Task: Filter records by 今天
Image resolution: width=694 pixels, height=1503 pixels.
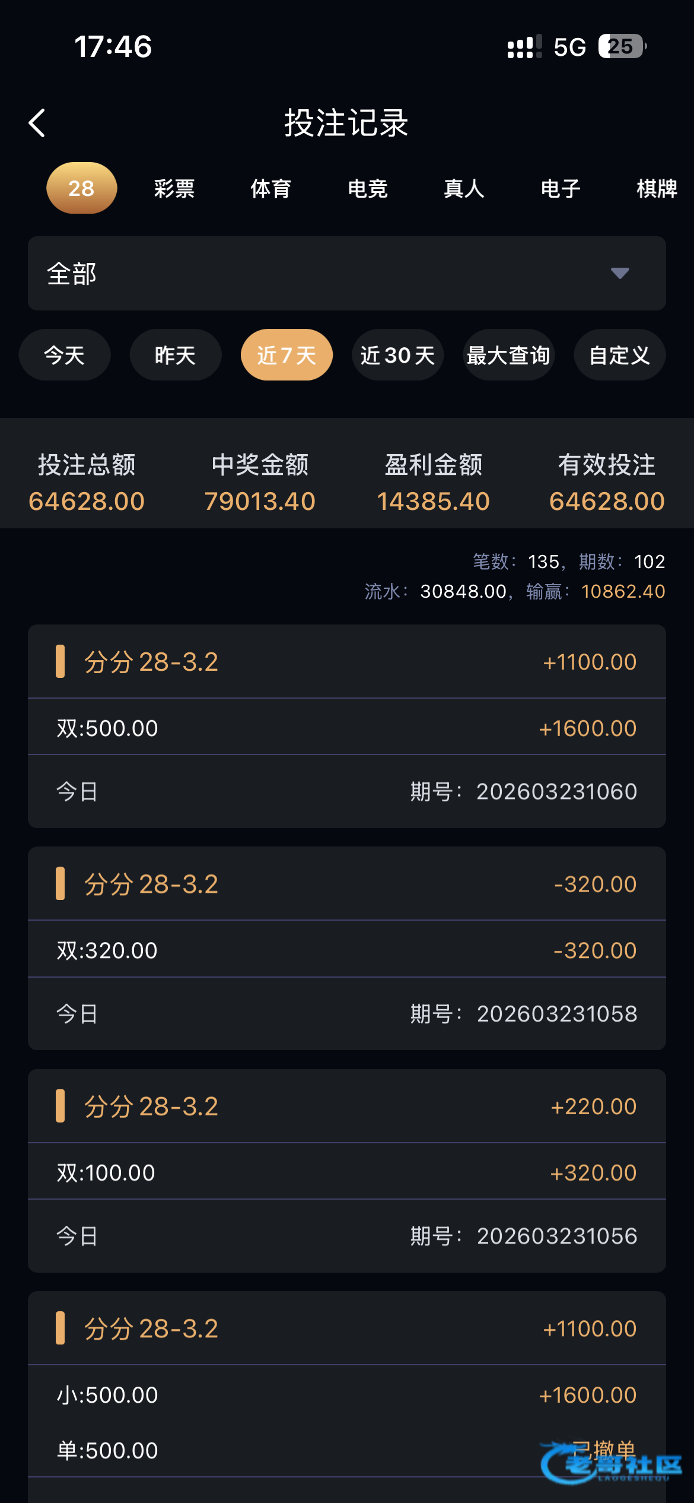Action: tap(65, 355)
